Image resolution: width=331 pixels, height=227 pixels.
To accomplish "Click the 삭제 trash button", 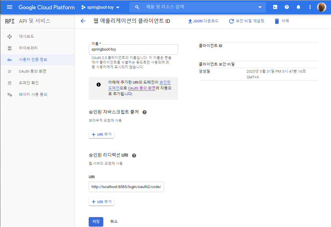I will click(282, 21).
